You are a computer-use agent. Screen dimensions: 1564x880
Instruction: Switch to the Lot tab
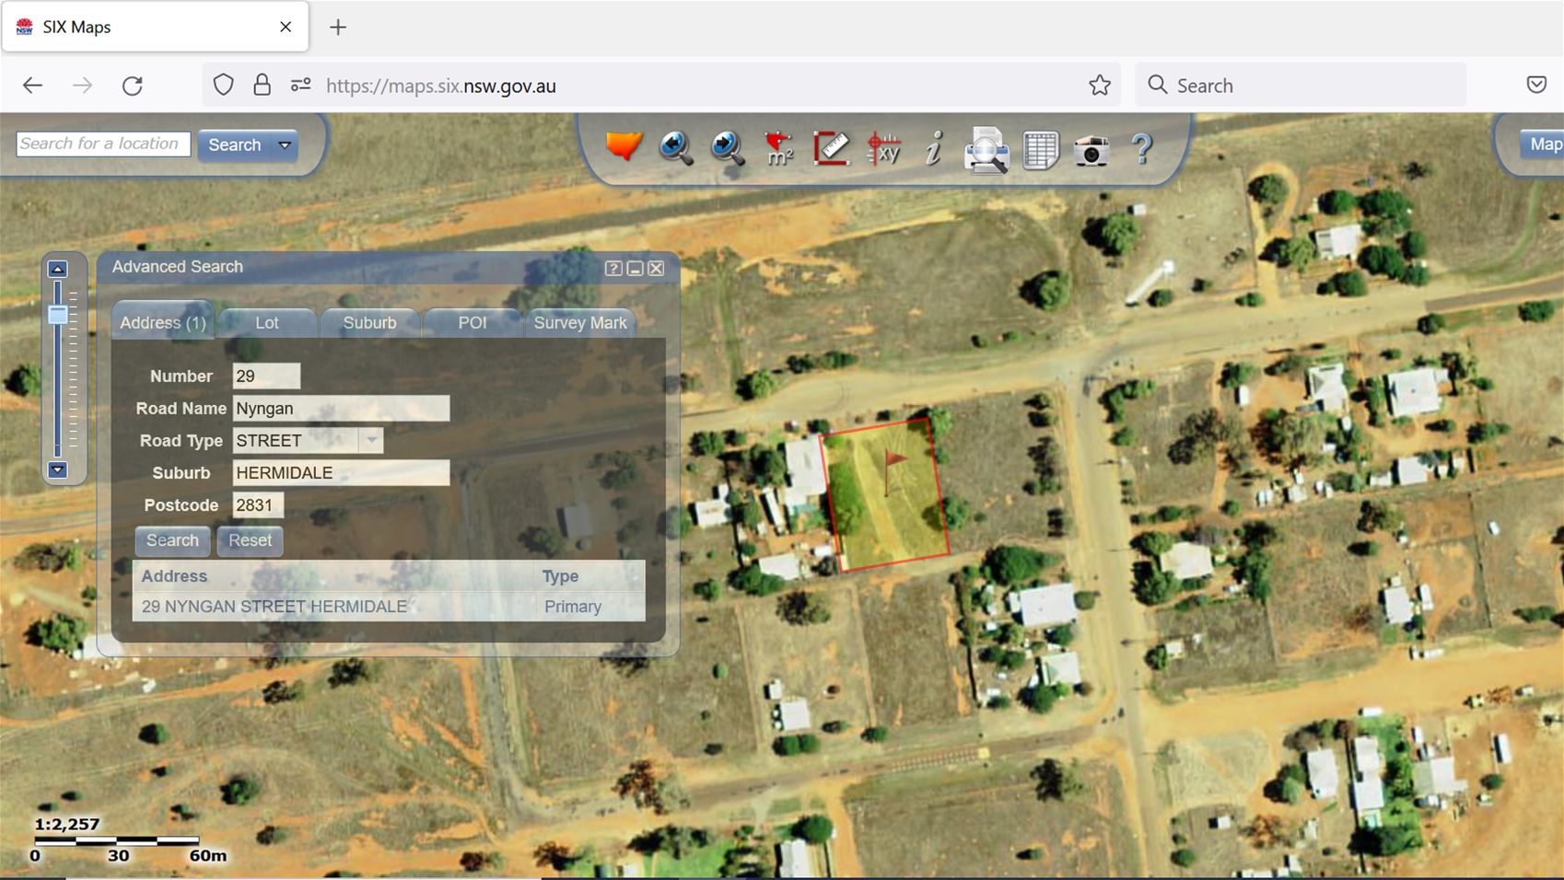point(267,323)
